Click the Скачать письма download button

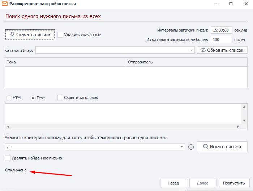click(30, 35)
